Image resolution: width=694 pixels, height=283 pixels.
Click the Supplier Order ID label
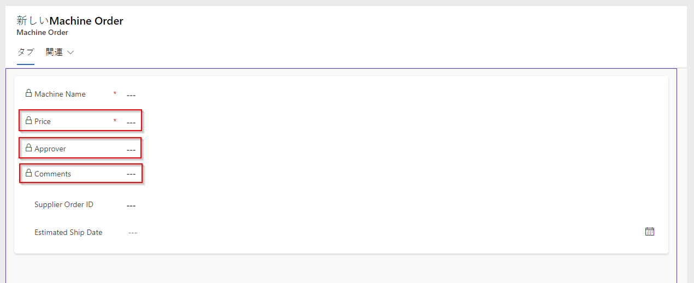pyautogui.click(x=64, y=205)
